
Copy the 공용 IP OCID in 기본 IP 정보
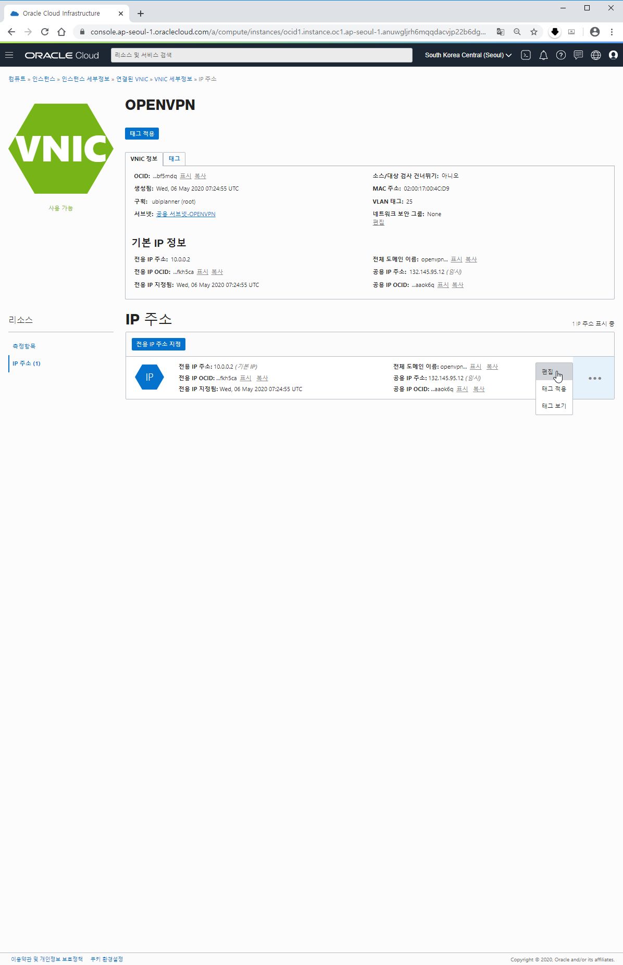click(x=457, y=285)
